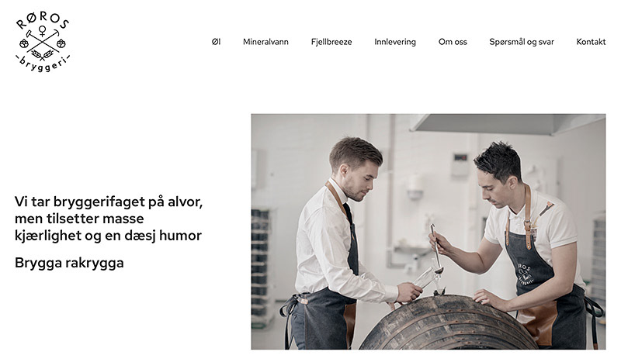The image size is (621, 362).
Task: Click the word "bryggeri" in the logo
Action: [43, 65]
